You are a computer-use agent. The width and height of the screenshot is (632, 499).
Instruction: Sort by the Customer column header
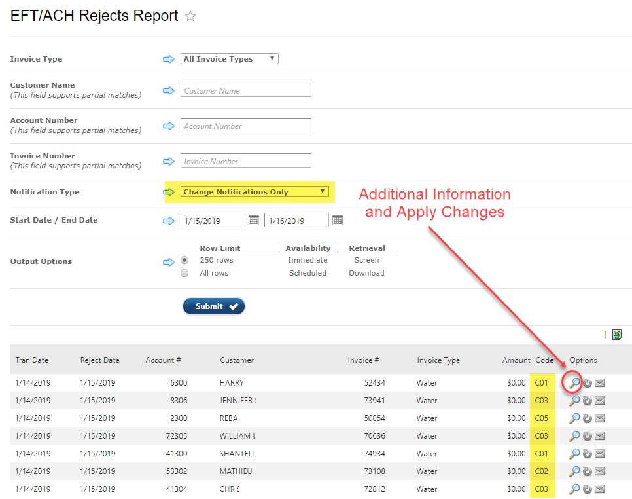[x=237, y=360]
